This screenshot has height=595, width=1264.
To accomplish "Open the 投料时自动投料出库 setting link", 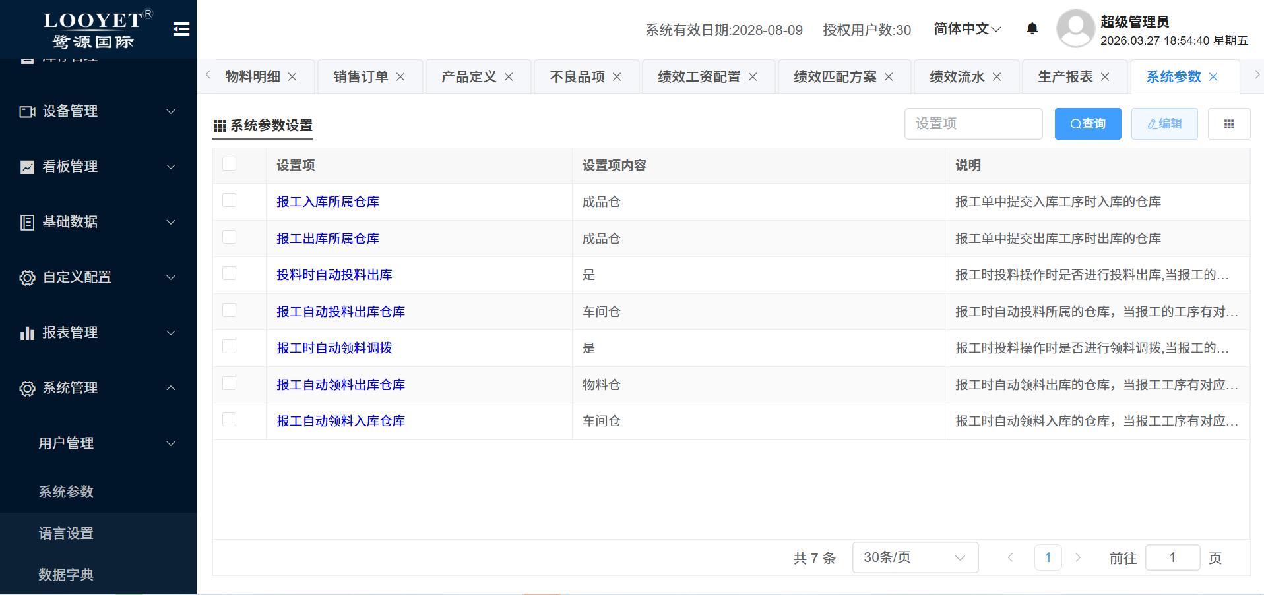I will pyautogui.click(x=334, y=275).
